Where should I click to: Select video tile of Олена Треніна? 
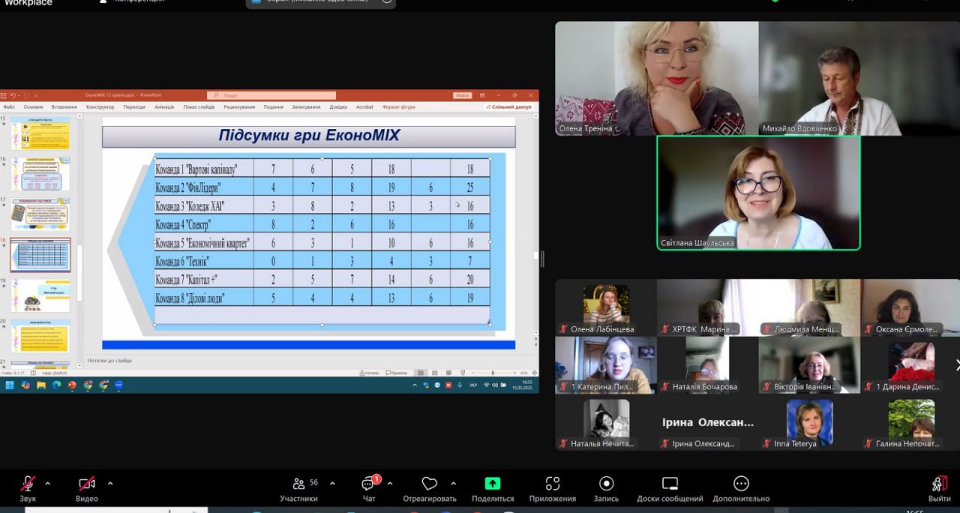[x=657, y=78]
